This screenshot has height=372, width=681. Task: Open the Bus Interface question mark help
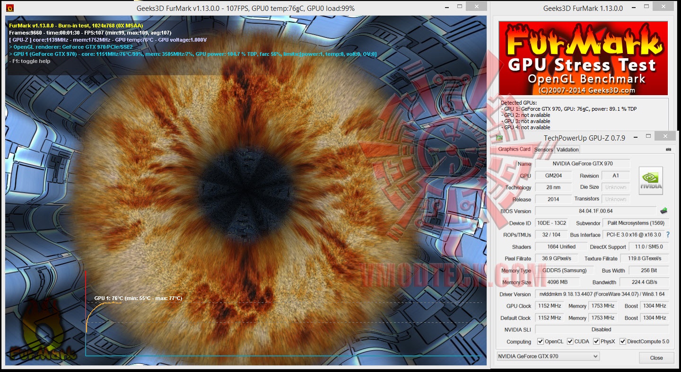tap(668, 235)
